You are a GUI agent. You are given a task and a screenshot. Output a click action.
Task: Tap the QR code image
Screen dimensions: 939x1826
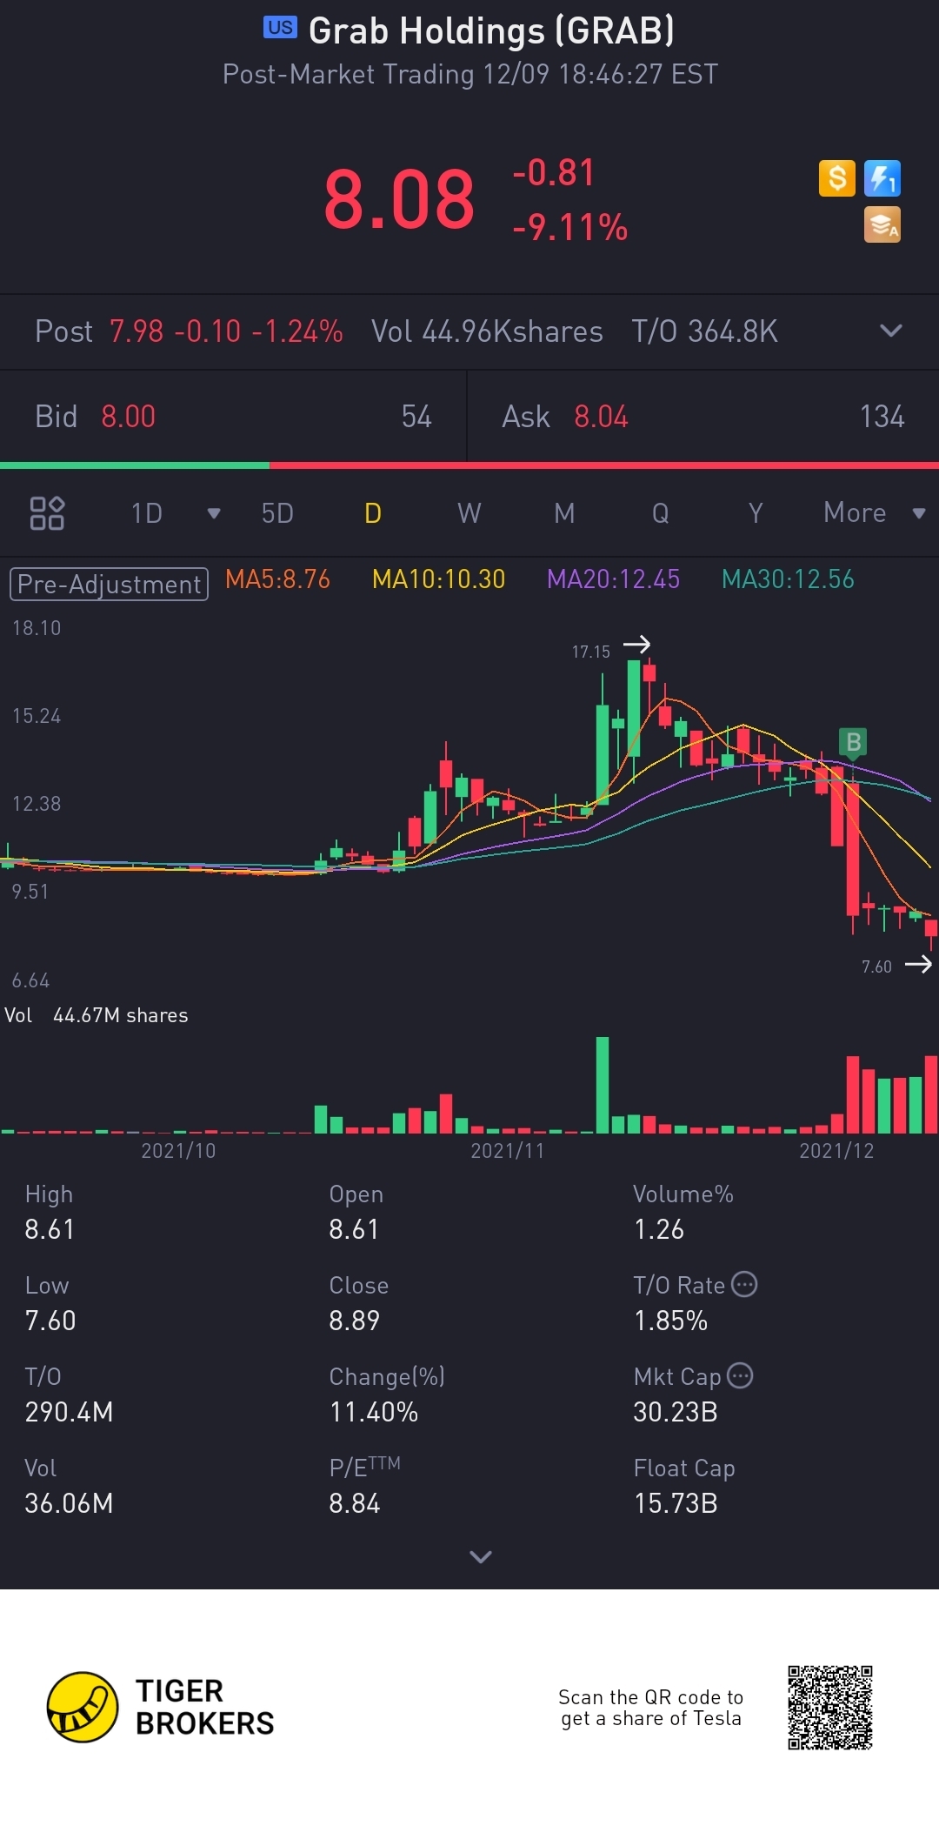830,1707
